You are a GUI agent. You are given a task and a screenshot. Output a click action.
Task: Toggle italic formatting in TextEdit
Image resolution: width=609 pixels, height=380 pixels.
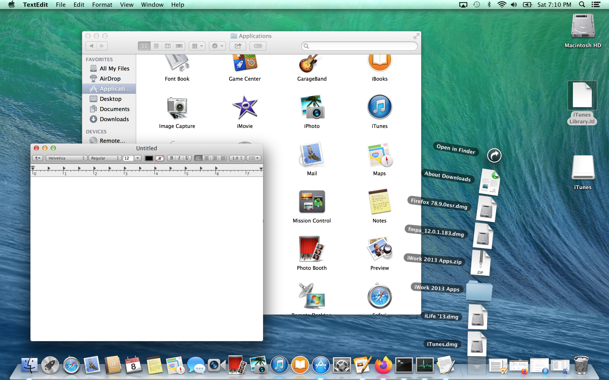point(179,158)
